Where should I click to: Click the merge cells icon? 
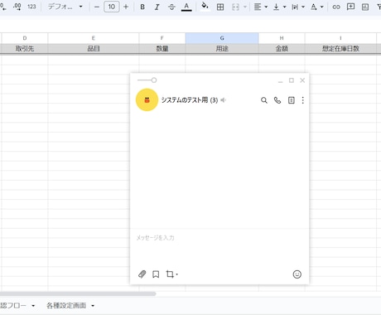235,7
